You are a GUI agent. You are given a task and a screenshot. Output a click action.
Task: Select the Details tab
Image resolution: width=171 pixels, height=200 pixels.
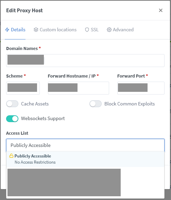coord(15,30)
